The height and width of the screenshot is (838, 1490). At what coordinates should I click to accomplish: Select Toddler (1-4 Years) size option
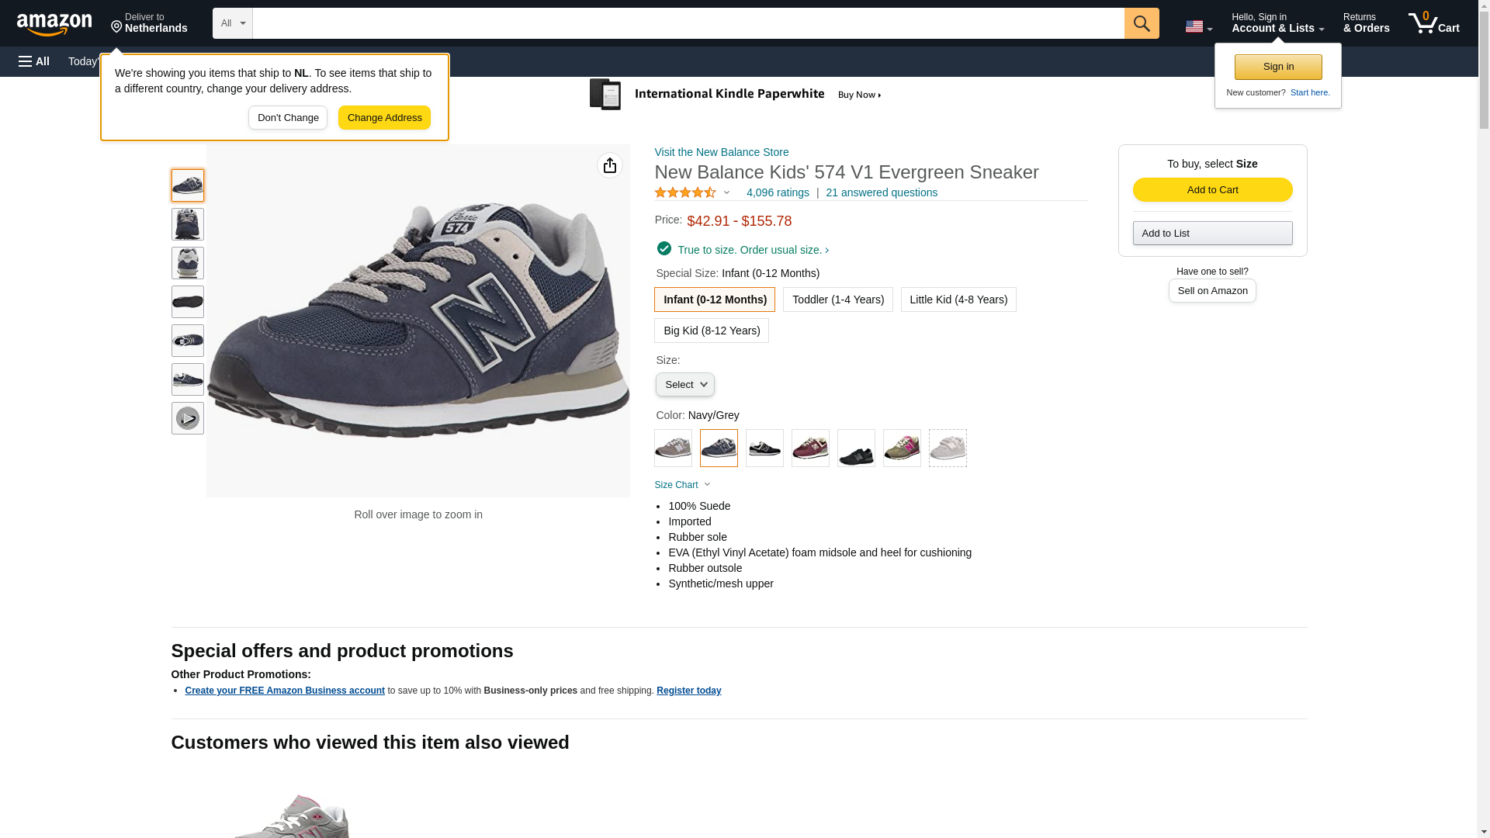[837, 300]
